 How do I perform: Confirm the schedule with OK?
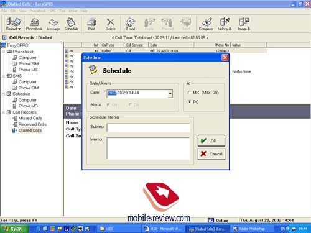(211, 140)
